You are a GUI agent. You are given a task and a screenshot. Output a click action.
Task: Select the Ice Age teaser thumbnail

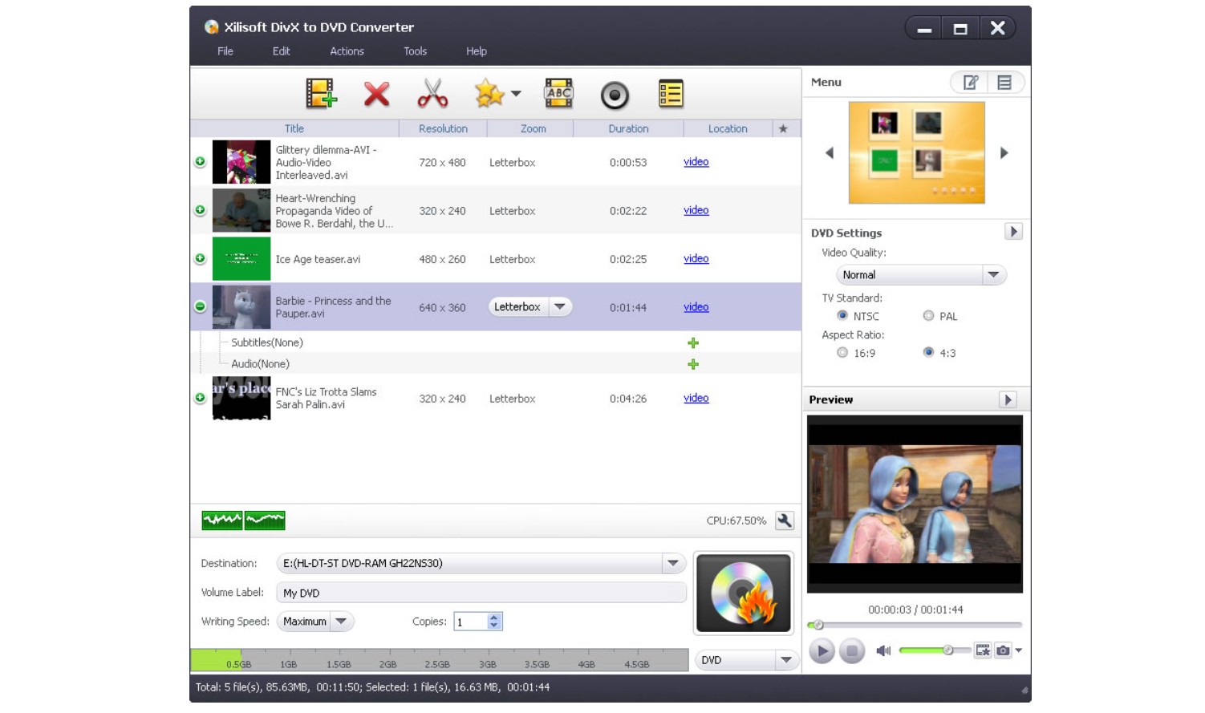(x=241, y=258)
